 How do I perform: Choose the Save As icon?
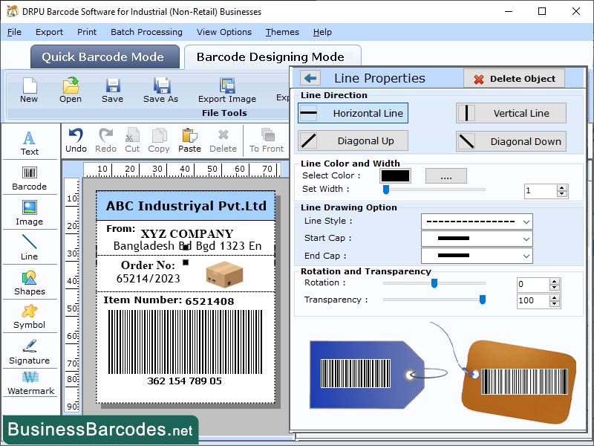pyautogui.click(x=161, y=90)
